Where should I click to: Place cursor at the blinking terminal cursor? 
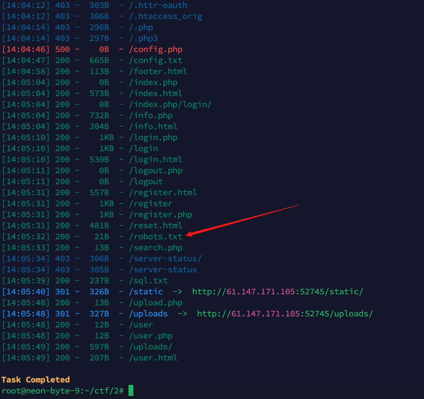click(x=131, y=390)
